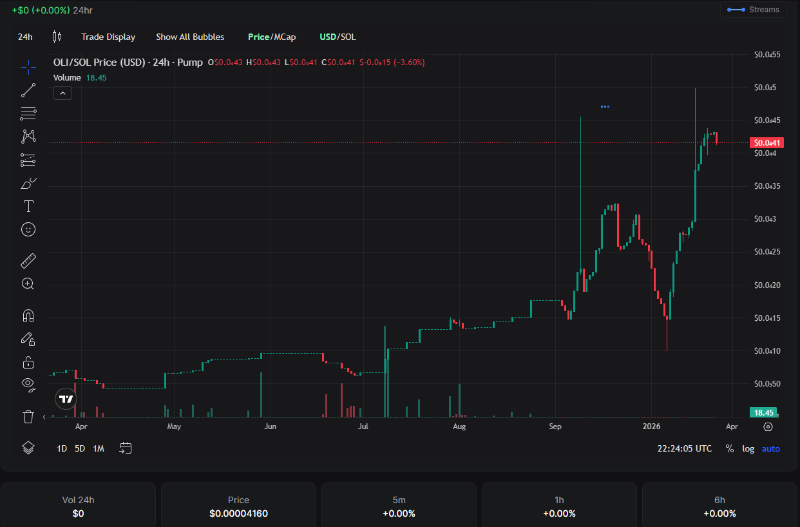Image resolution: width=800 pixels, height=527 pixels.
Task: Remove drawings with the trash icon
Action: pyautogui.click(x=28, y=417)
